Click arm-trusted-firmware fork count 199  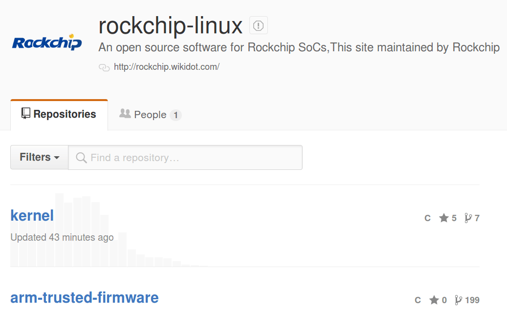click(x=472, y=300)
